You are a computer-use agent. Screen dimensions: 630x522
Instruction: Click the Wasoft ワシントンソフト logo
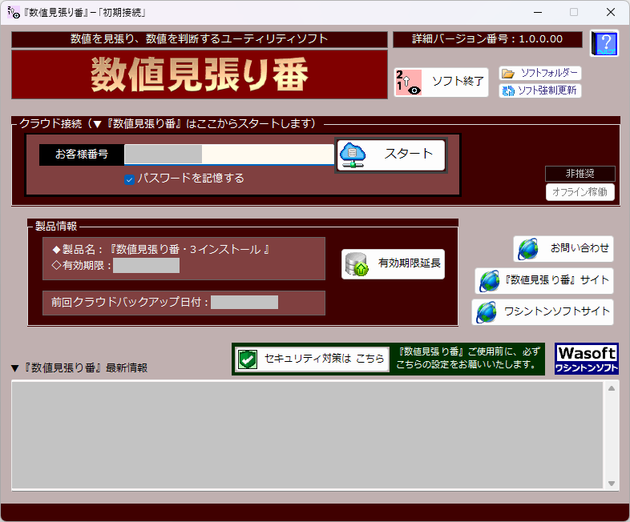[586, 359]
